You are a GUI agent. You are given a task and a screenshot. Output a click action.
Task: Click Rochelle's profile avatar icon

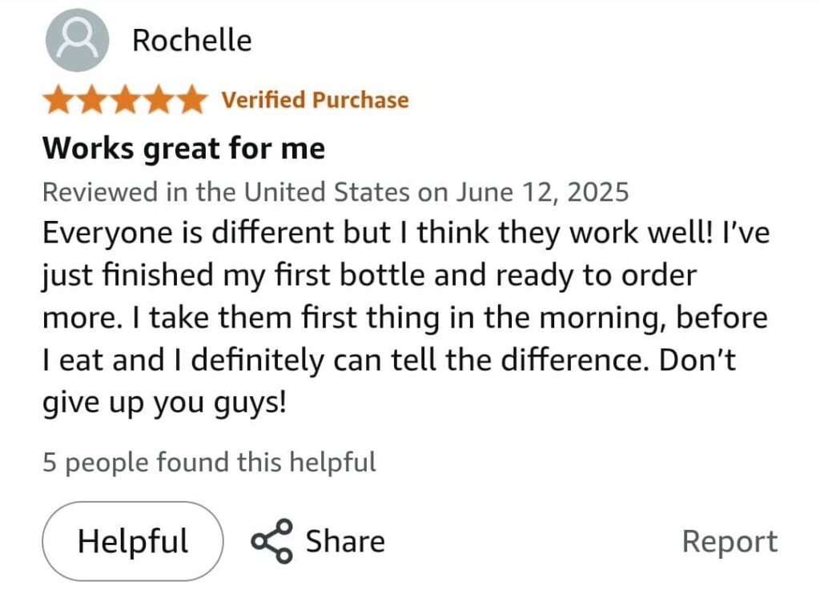77,41
